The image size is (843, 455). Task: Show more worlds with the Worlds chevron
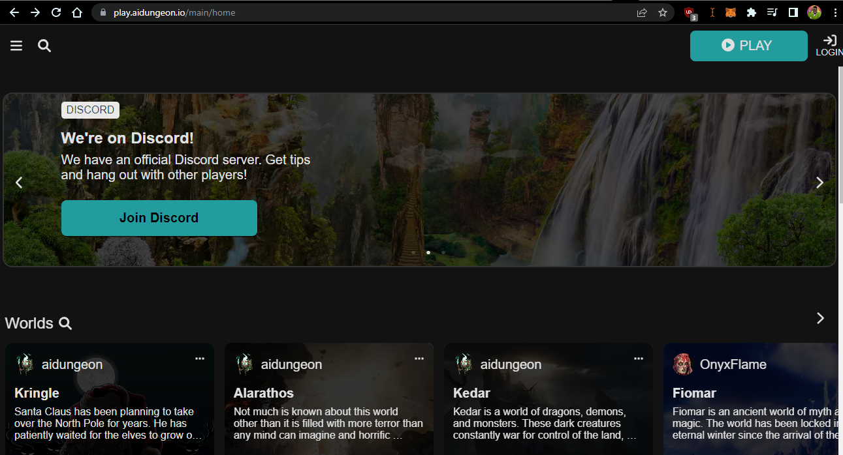coord(821,318)
